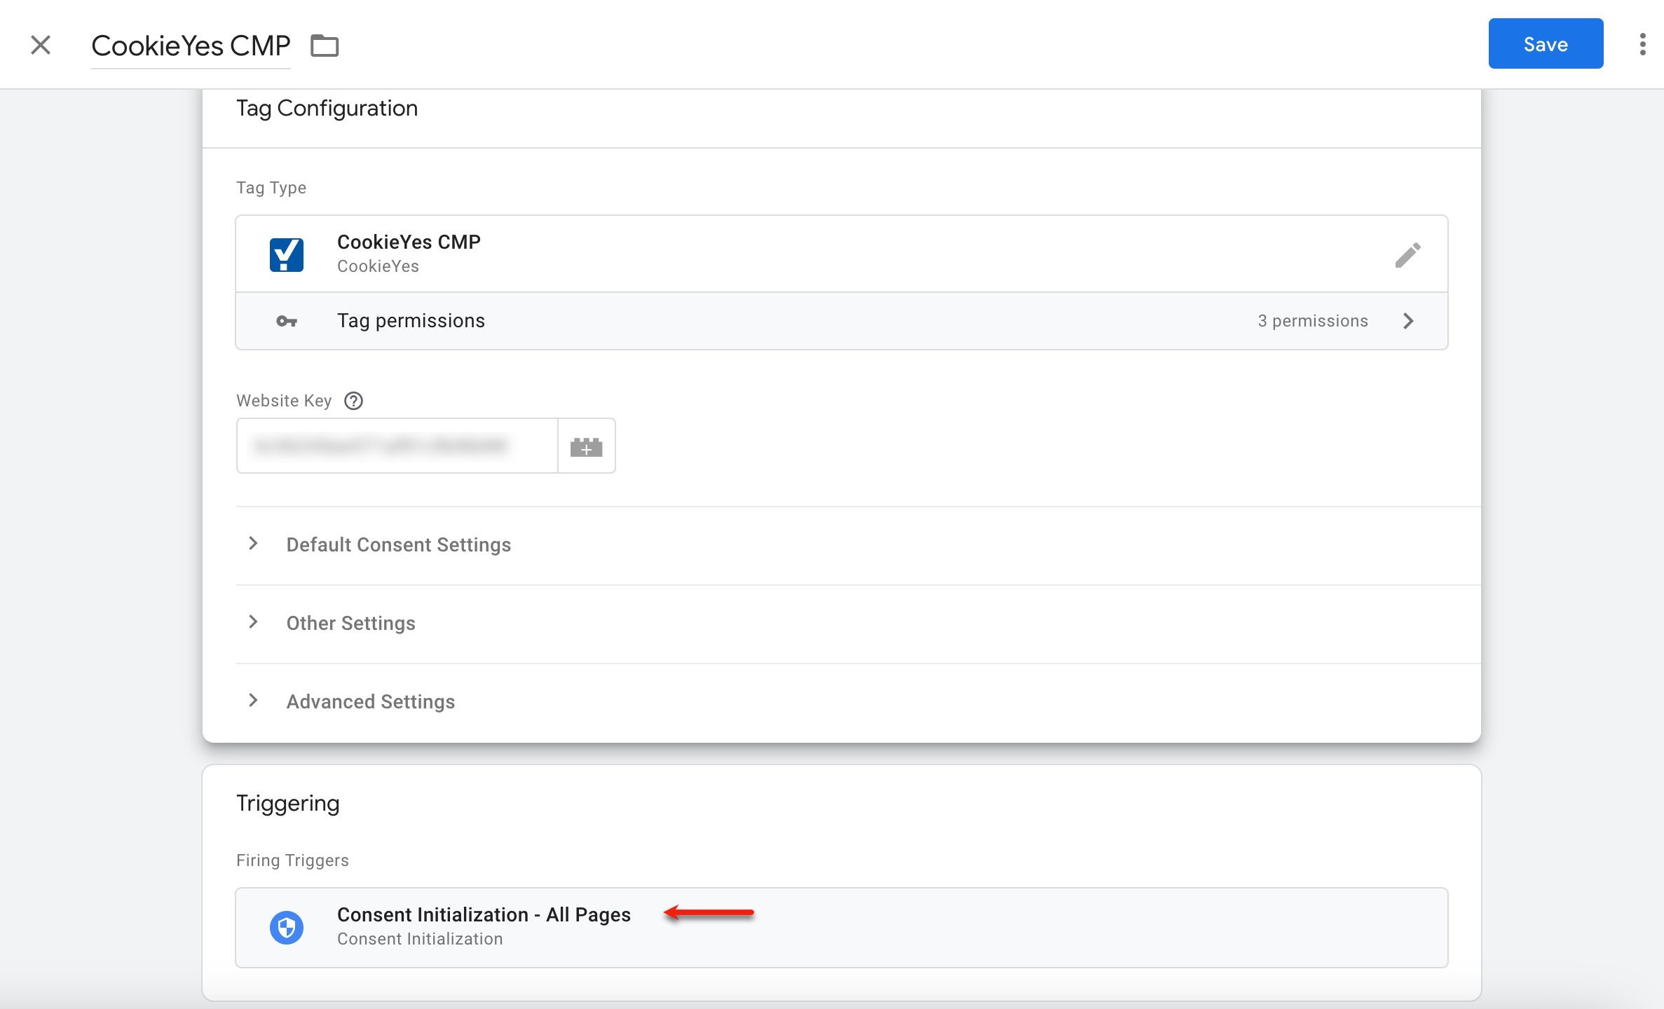This screenshot has height=1009, width=1664.
Task: Open Tag permissions row
Action: 841,321
